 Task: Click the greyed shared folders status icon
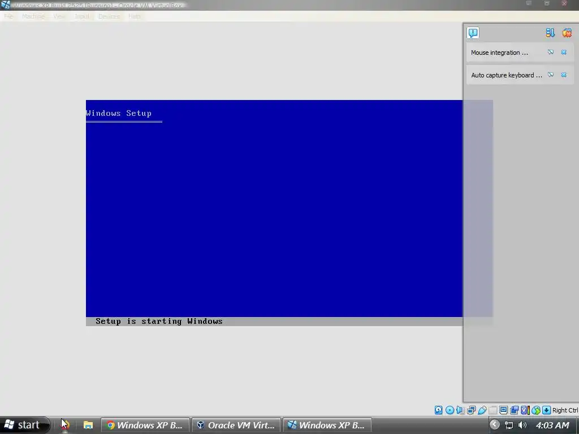pyautogui.click(x=492, y=410)
